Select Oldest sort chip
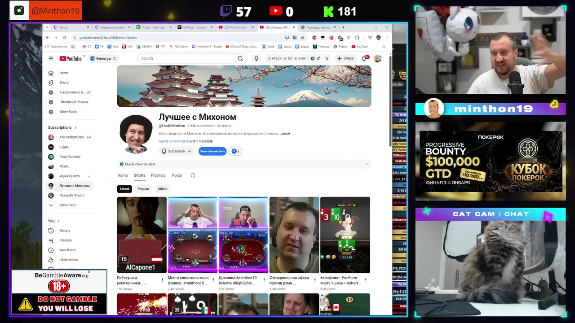 [x=163, y=189]
